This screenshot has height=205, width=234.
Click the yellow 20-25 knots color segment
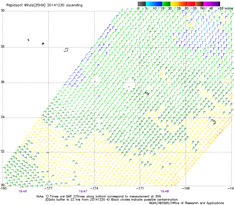pos(175,4)
